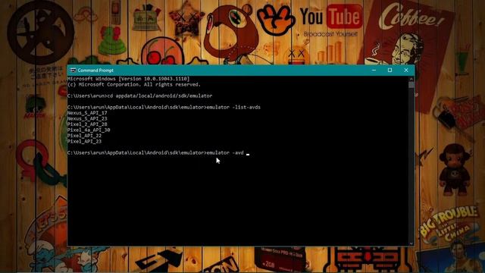
Task: Maximize the Command Prompt window
Action: coord(390,71)
